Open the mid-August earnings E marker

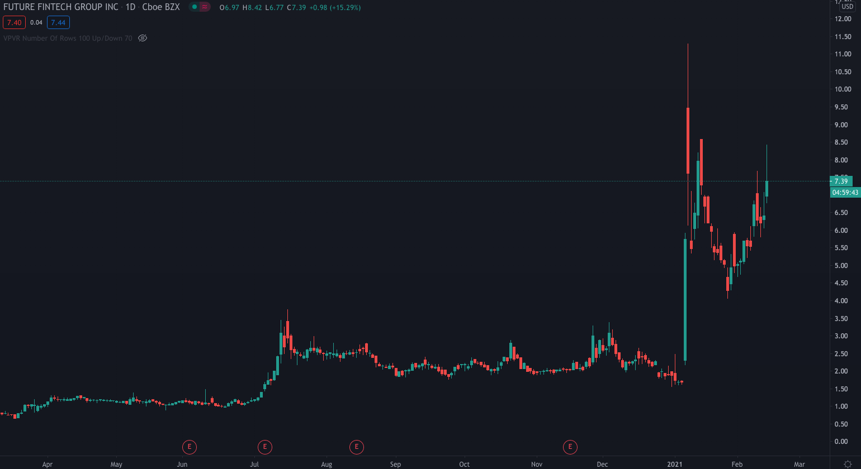point(356,447)
